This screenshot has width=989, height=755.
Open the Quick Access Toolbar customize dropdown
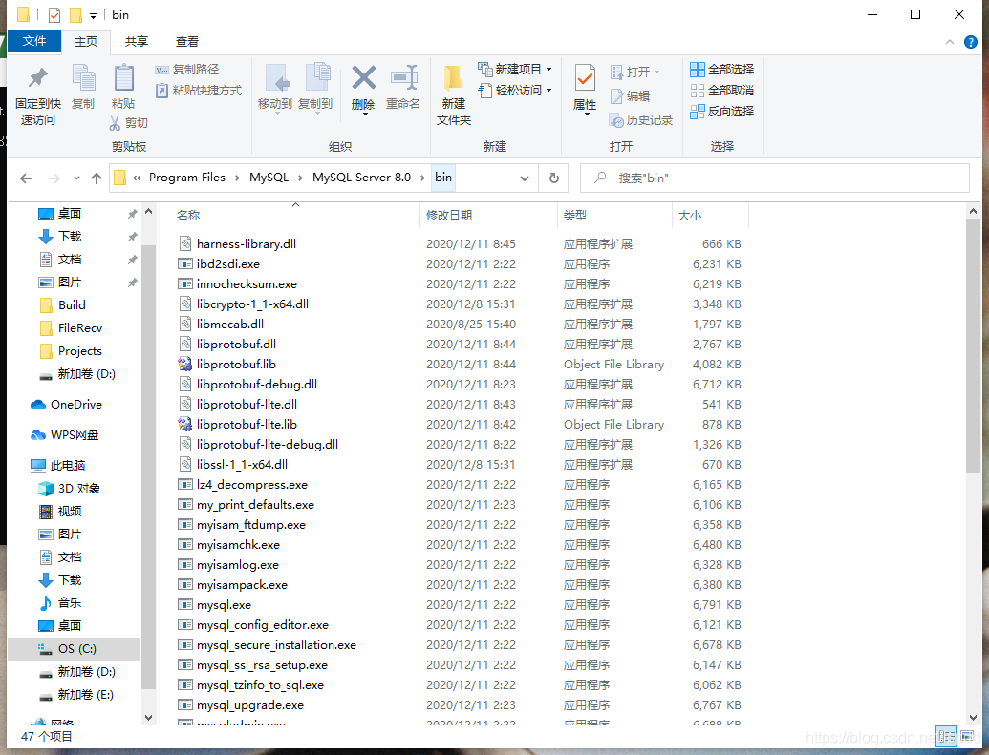pos(93,16)
